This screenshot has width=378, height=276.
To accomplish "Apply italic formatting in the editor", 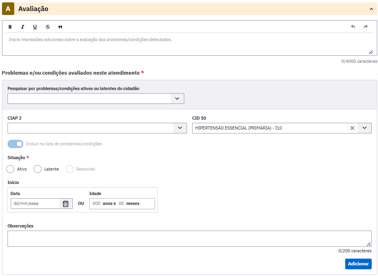I will tap(23, 27).
